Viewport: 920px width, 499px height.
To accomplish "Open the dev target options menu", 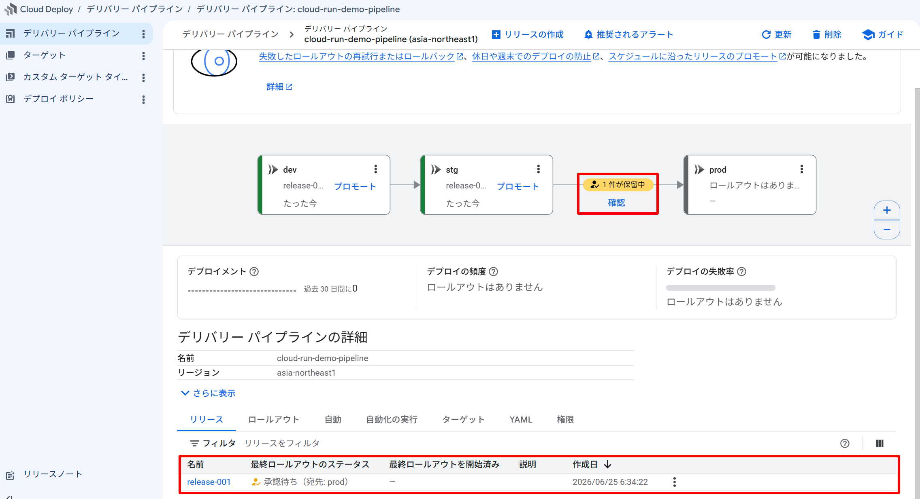I will click(376, 169).
